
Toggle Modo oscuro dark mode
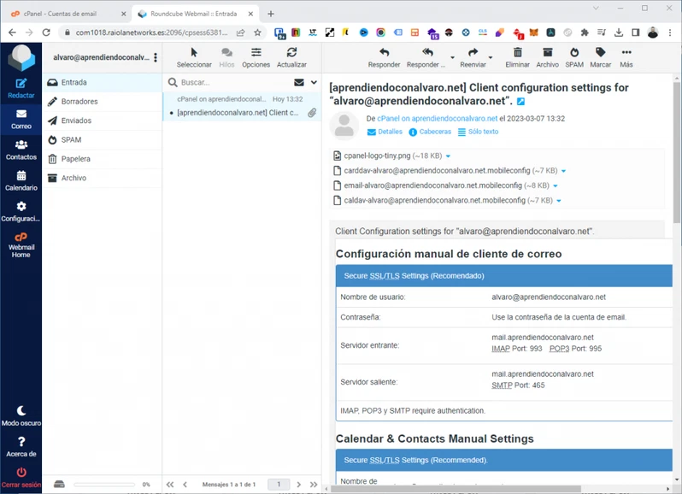coord(21,411)
